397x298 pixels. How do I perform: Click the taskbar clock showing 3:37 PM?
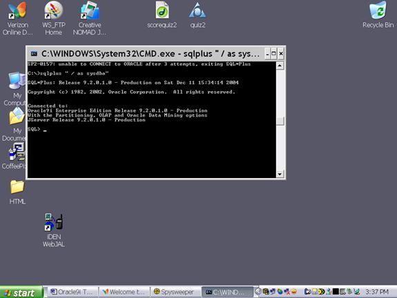click(x=377, y=292)
